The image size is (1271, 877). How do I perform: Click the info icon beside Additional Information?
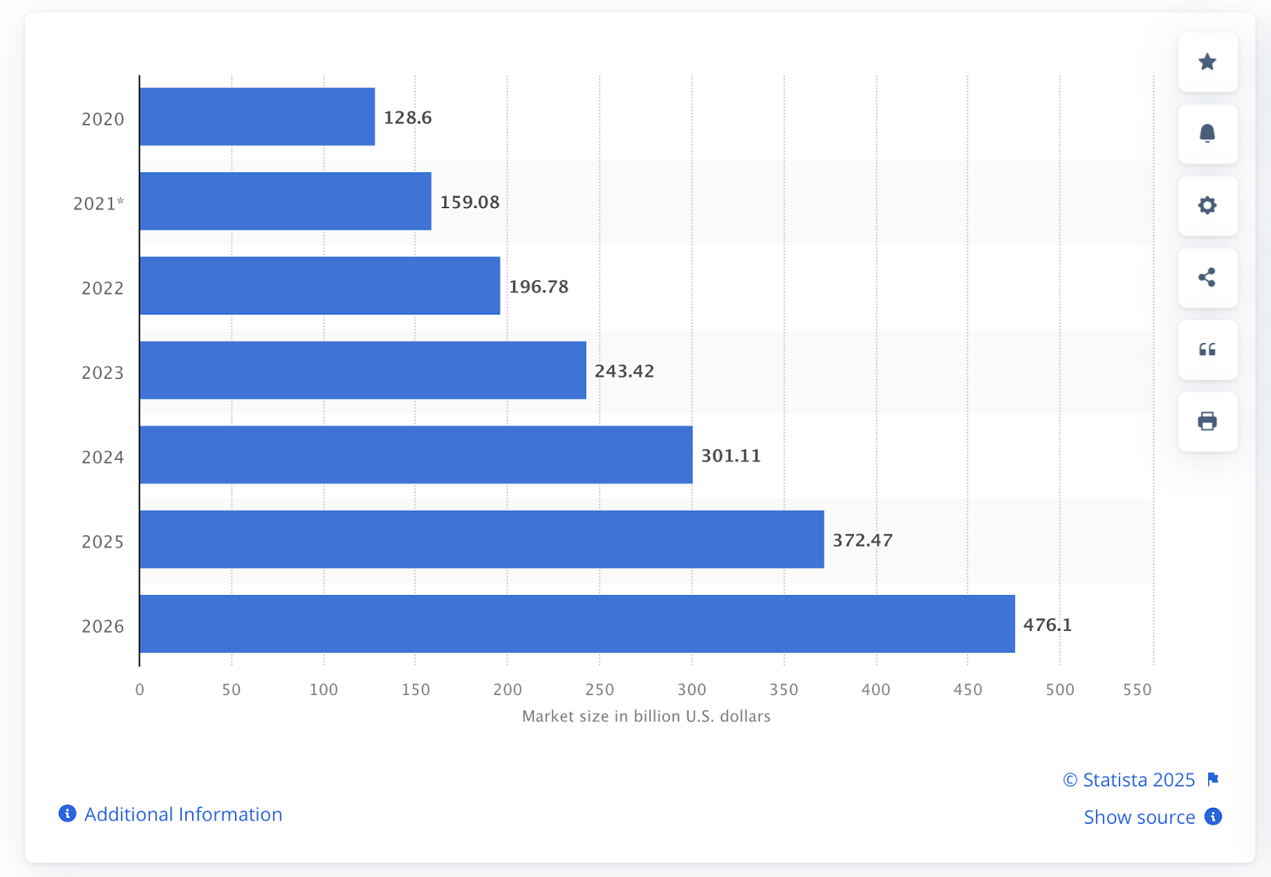67,813
